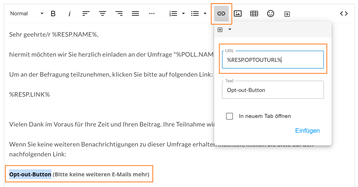Click line starting 'hiermit möchten wir Sie'
Image resolution: width=358 pixels, height=187 pixels.
[111, 55]
